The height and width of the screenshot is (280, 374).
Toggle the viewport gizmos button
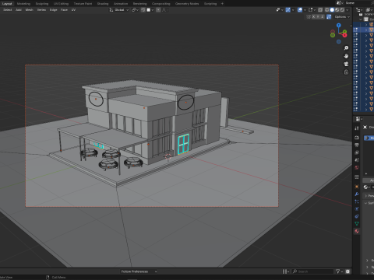[288, 10]
